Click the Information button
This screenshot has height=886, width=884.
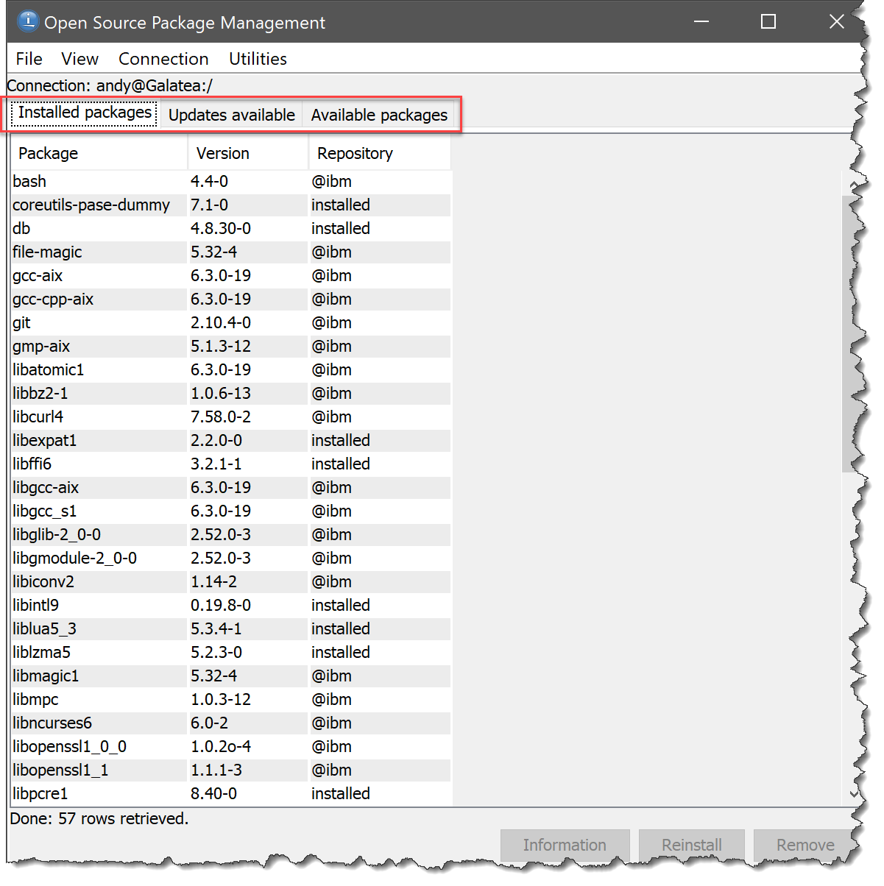pyautogui.click(x=565, y=845)
